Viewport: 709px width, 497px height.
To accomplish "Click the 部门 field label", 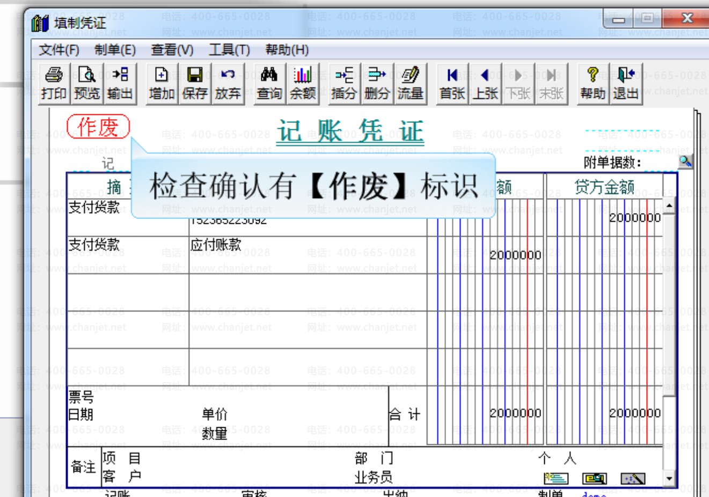I will (374, 458).
